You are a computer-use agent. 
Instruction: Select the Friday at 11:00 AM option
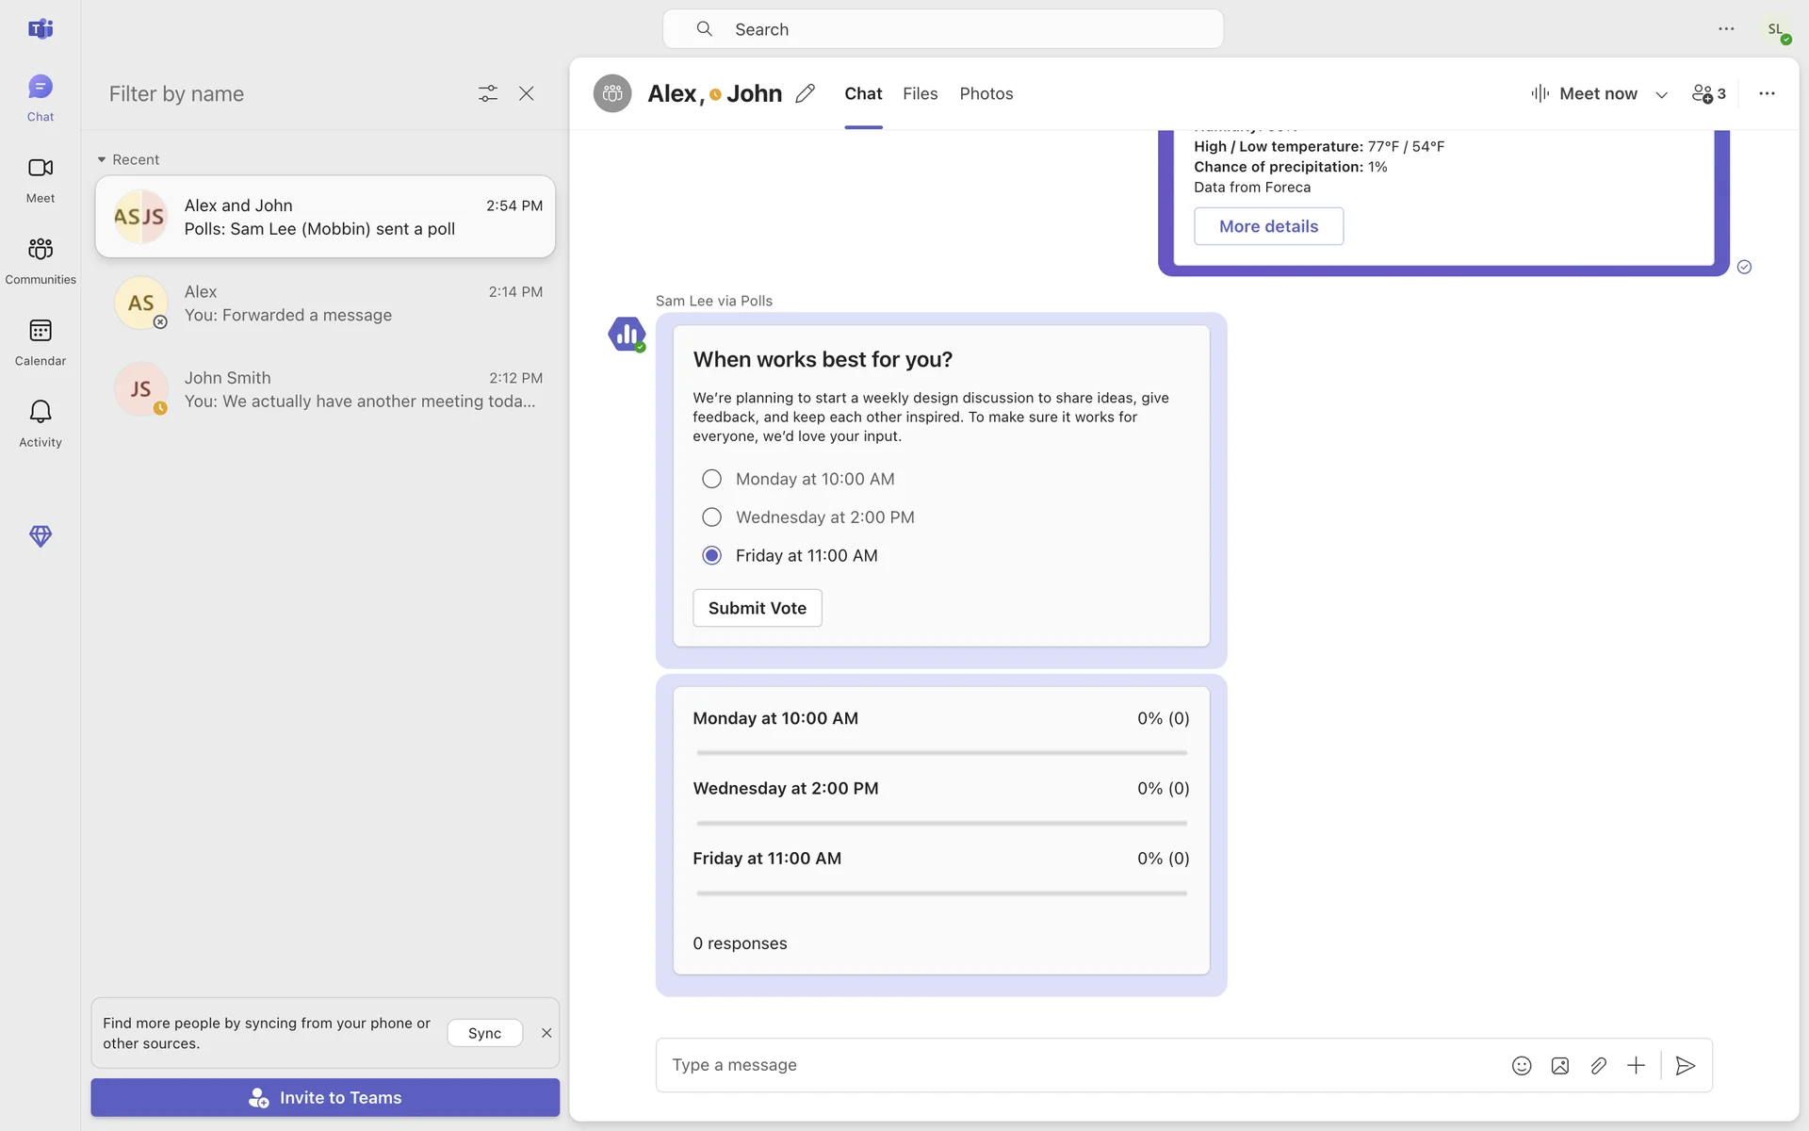pyautogui.click(x=712, y=556)
